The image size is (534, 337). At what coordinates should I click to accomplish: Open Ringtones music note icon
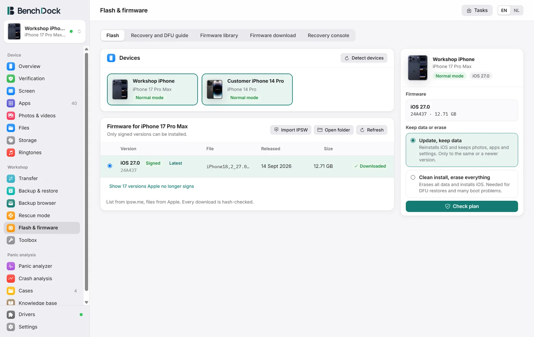pyautogui.click(x=11, y=153)
